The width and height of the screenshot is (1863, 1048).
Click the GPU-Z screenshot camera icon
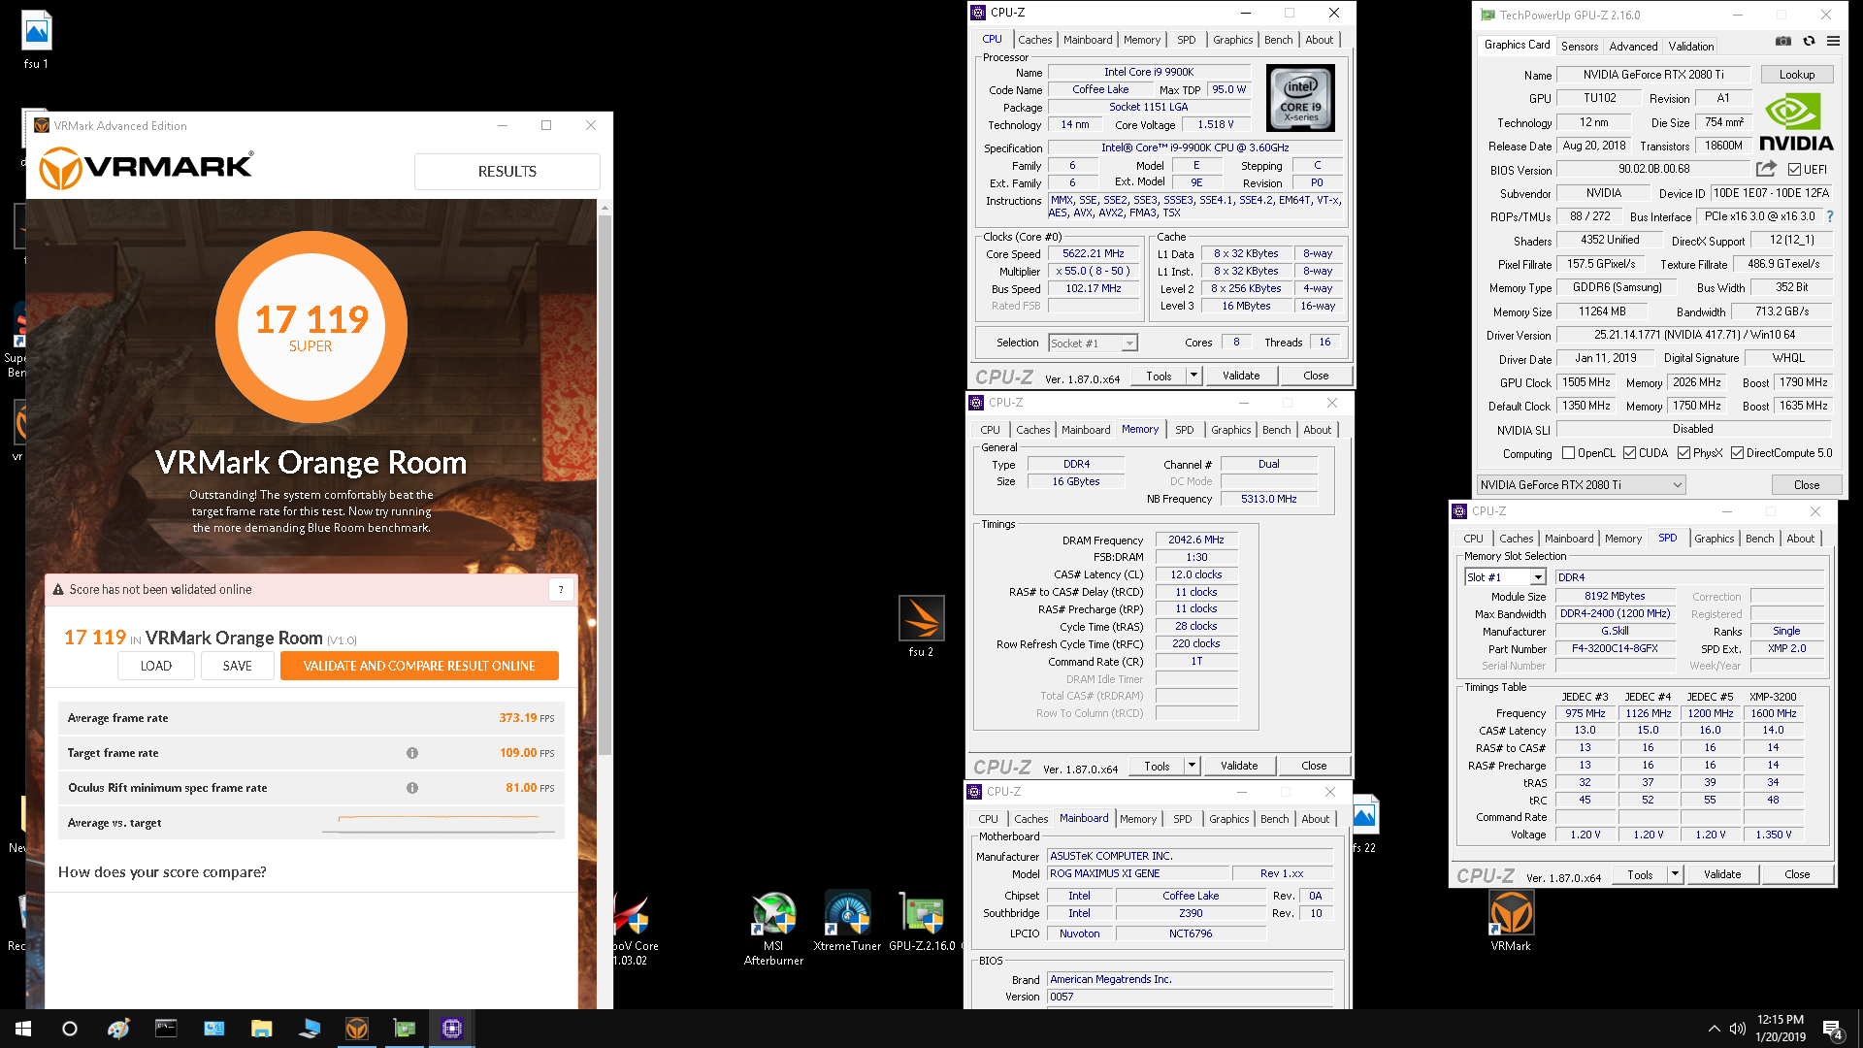1782,42
